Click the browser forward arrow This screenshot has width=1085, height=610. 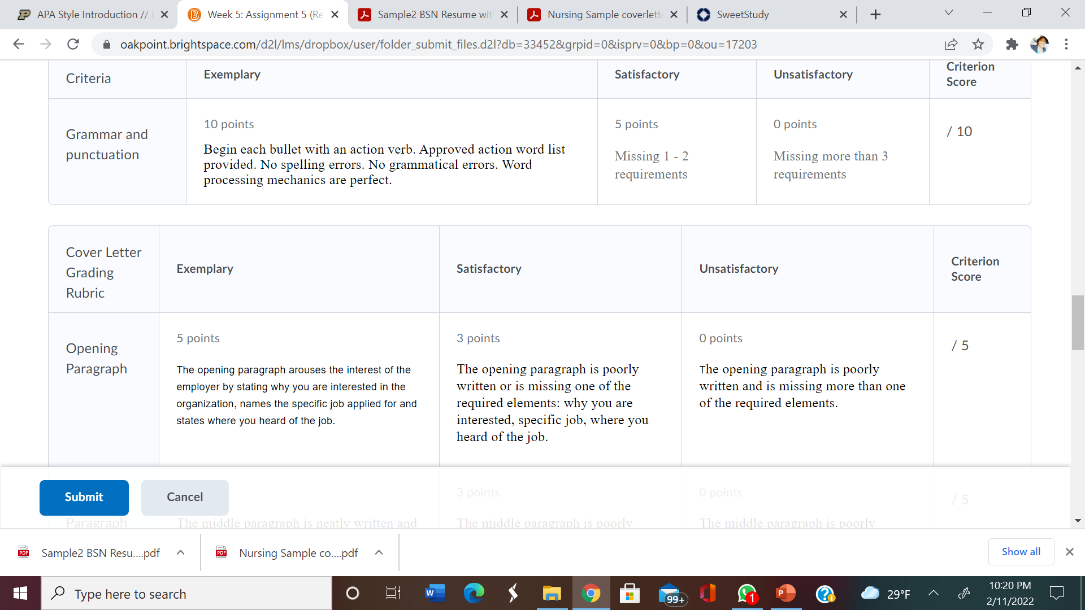pos(46,44)
